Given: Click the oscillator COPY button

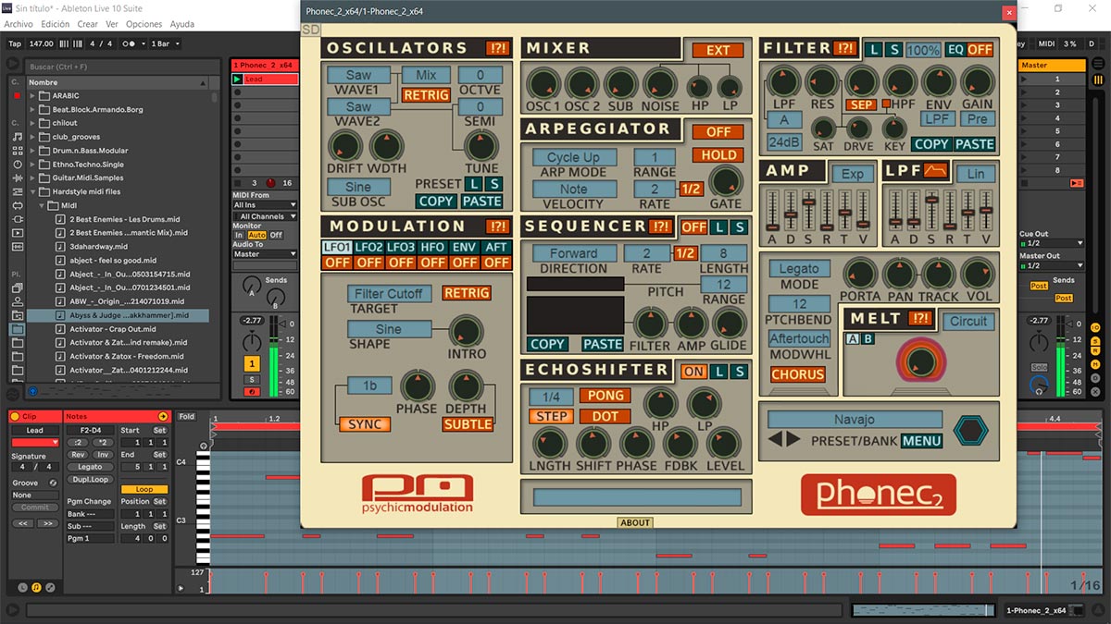Looking at the screenshot, I should point(436,201).
